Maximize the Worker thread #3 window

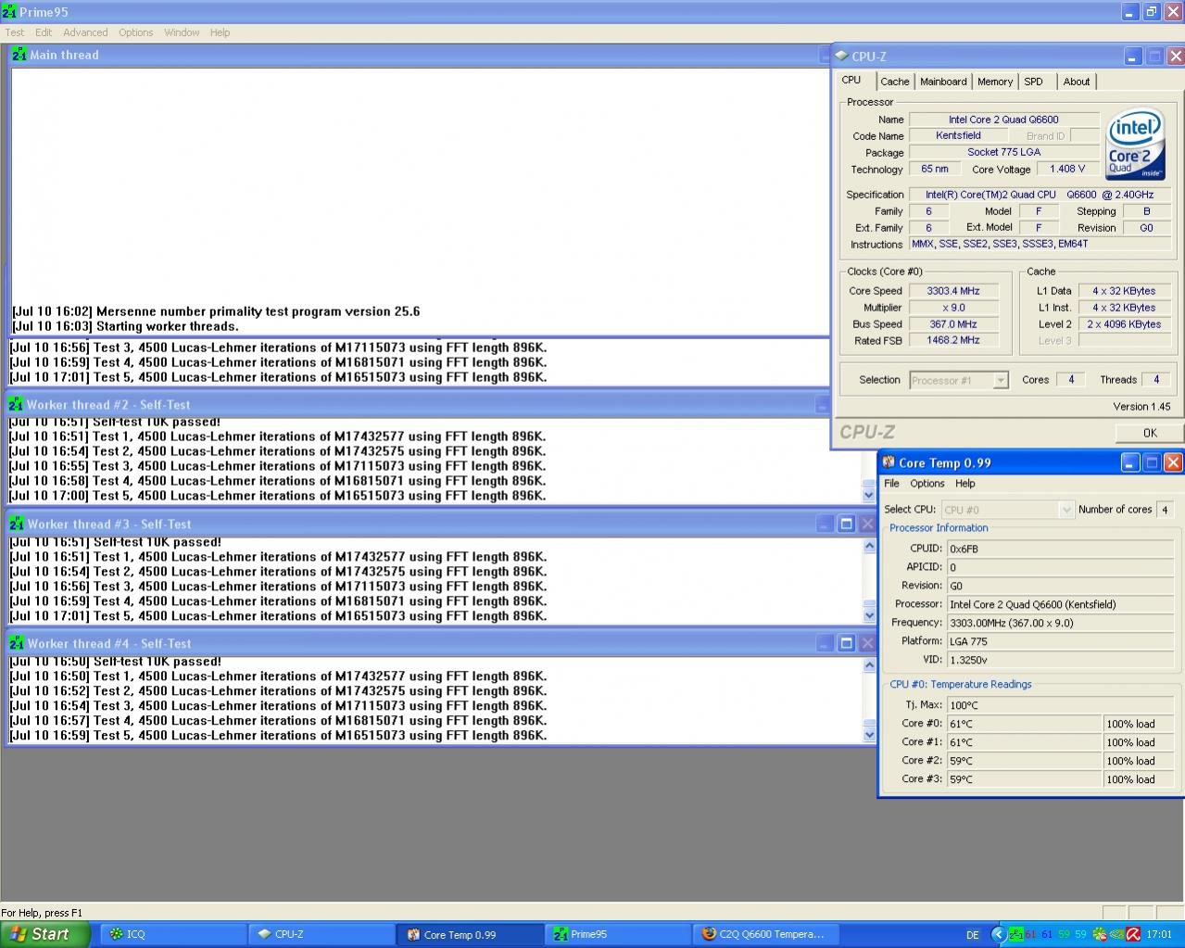click(x=846, y=524)
